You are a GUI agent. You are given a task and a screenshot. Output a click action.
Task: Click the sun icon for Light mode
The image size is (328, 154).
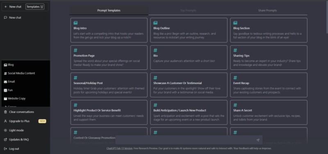point(6,130)
